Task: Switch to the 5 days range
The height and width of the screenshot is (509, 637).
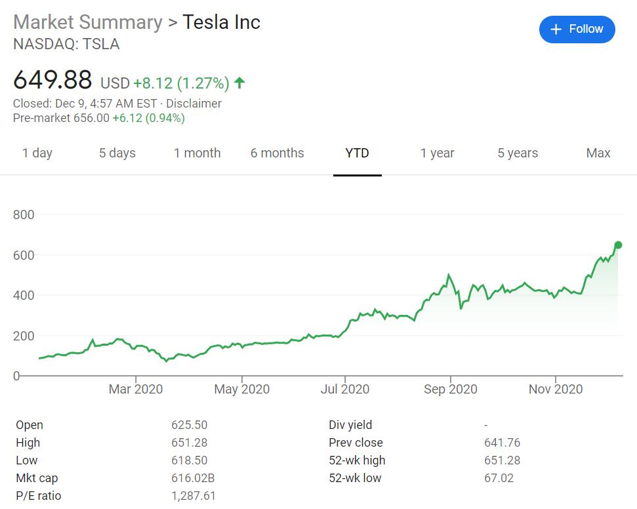Action: click(117, 153)
